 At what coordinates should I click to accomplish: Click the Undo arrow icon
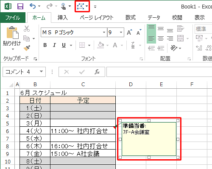33,6
